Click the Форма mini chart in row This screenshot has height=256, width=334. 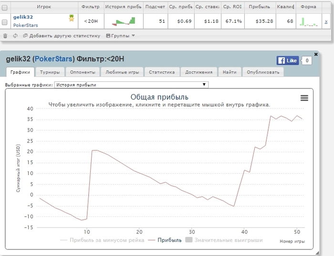point(309,22)
